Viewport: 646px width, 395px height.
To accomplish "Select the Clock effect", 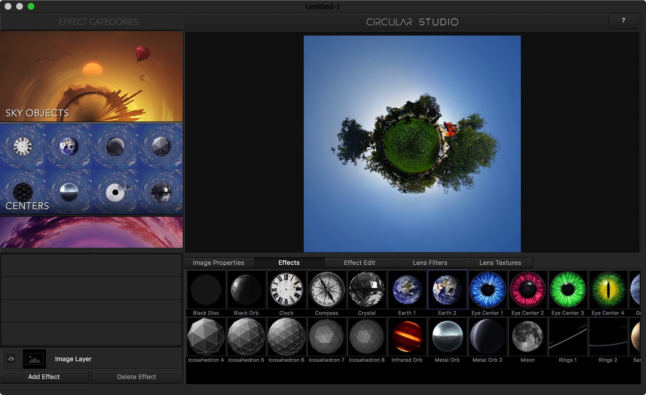I will 286,290.
